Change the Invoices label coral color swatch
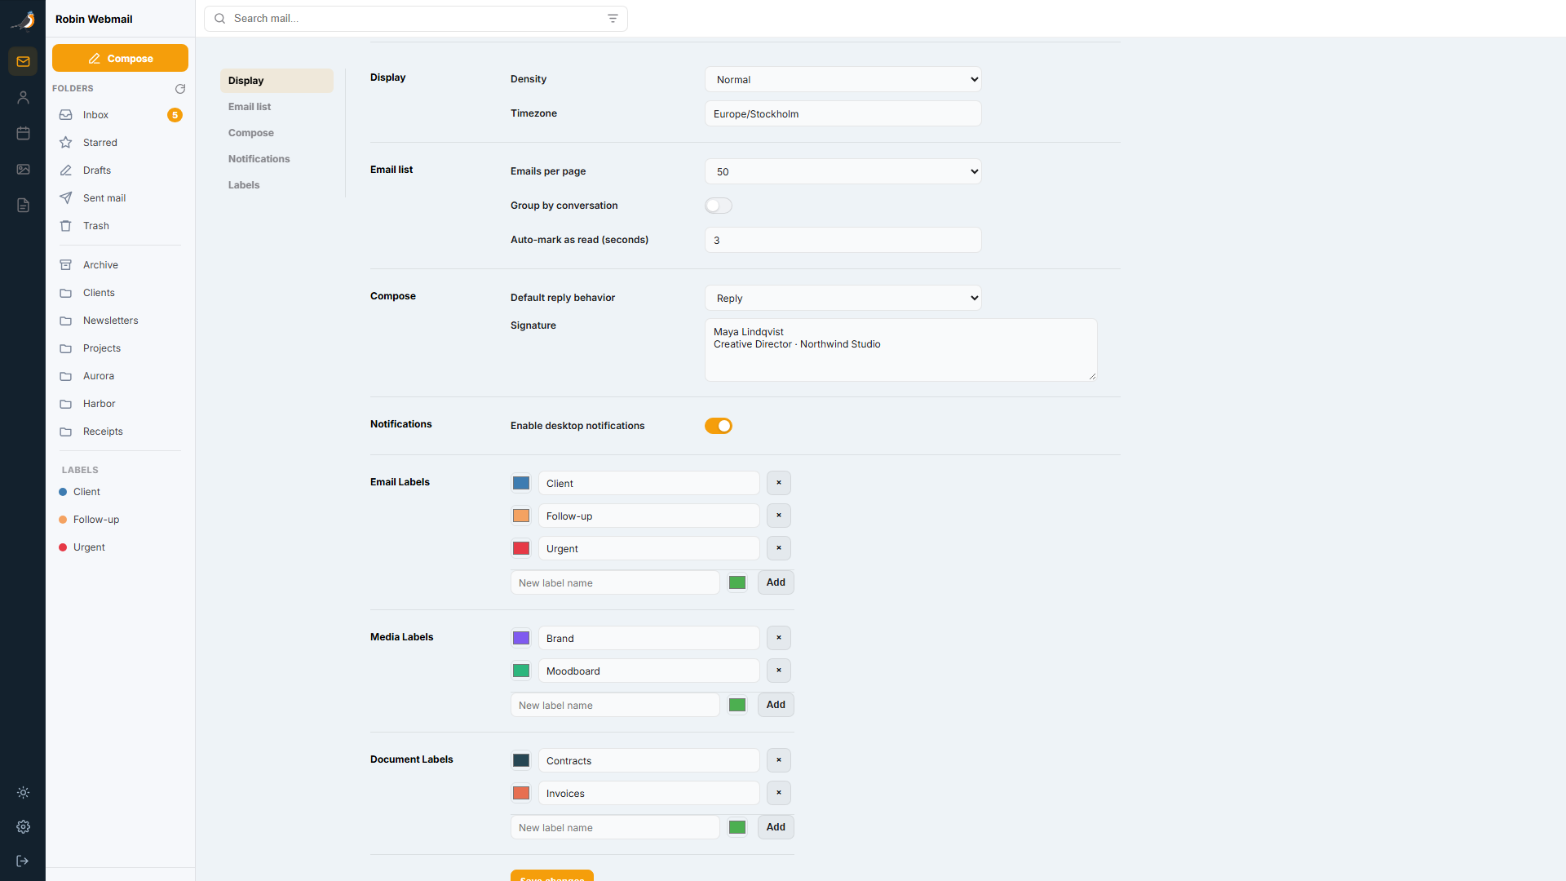Screen dimensions: 1566x881 521,793
